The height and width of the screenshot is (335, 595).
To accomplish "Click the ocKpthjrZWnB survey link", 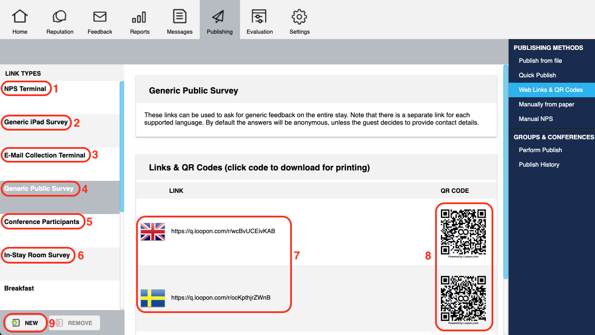I will point(221,298).
